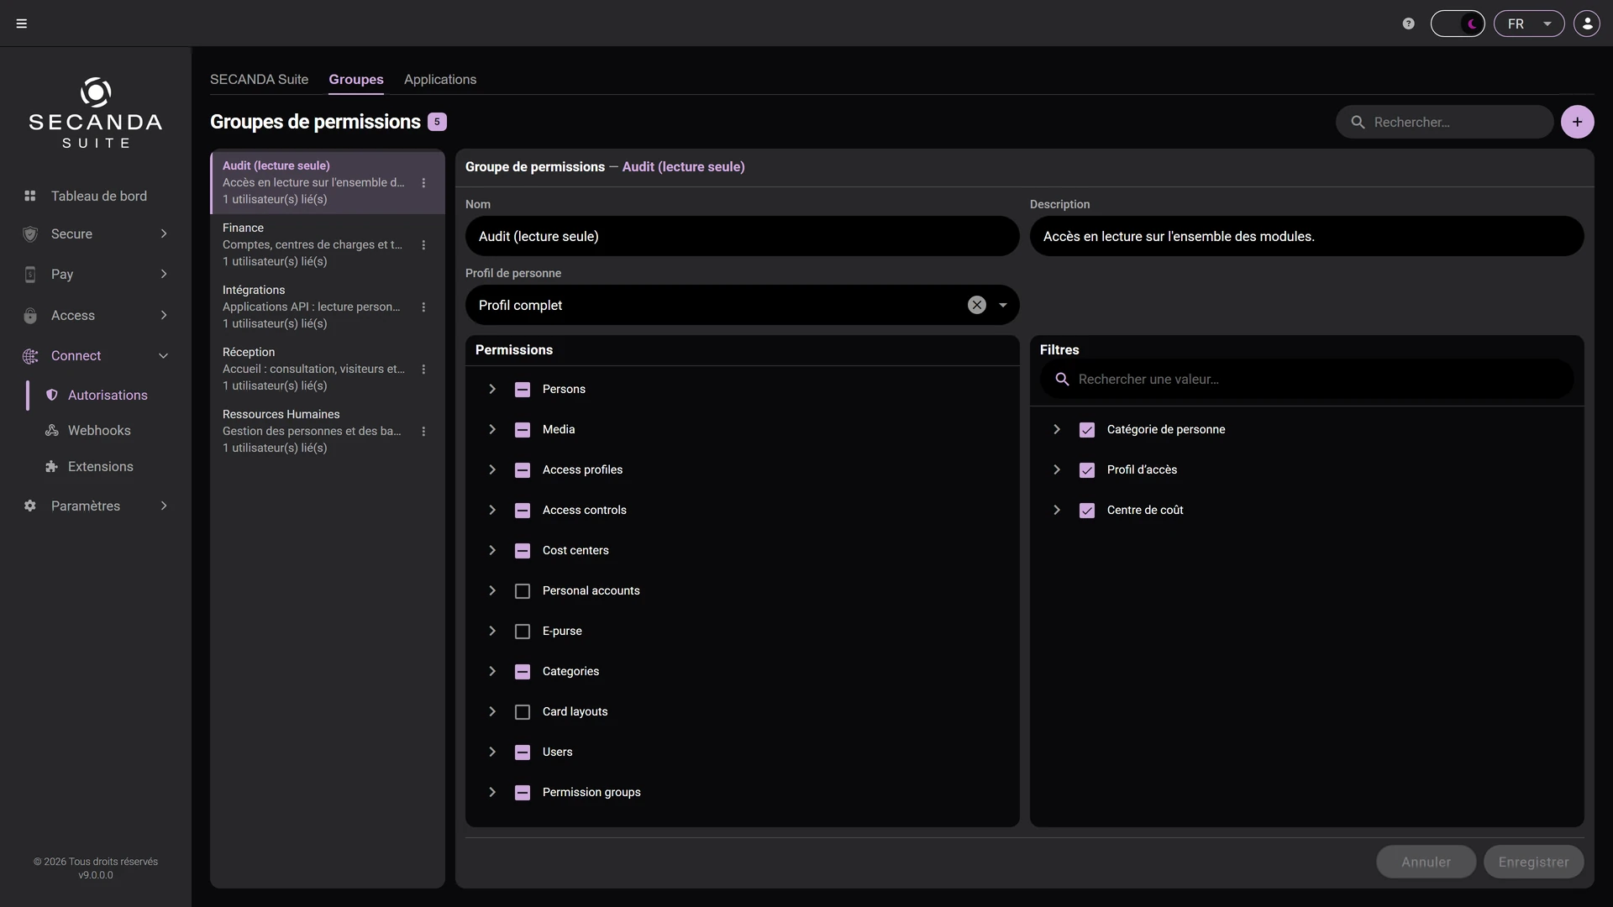
Task: Open options menu for Réception group
Action: [423, 370]
